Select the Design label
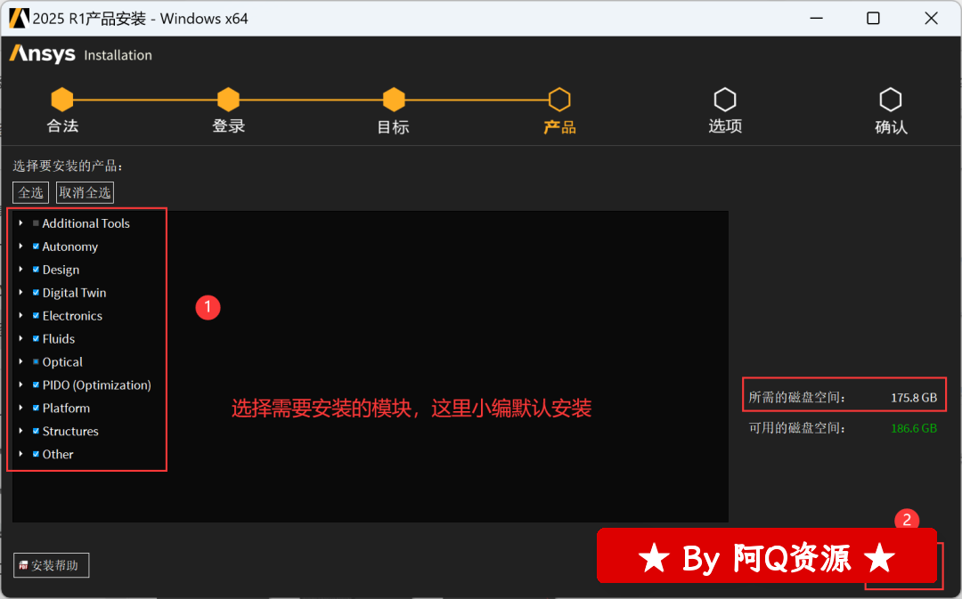This screenshot has width=962, height=599. point(61,270)
